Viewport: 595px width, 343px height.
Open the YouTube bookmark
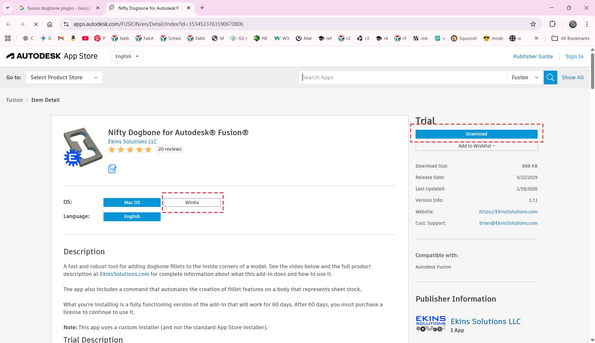(85, 38)
